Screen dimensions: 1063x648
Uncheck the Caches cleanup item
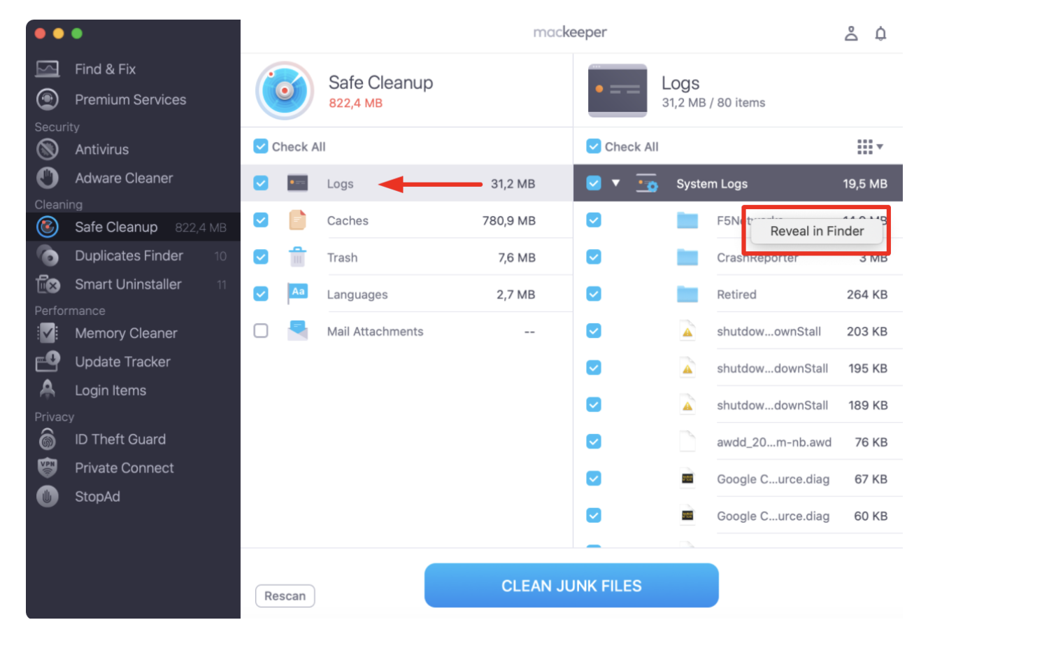click(x=261, y=220)
